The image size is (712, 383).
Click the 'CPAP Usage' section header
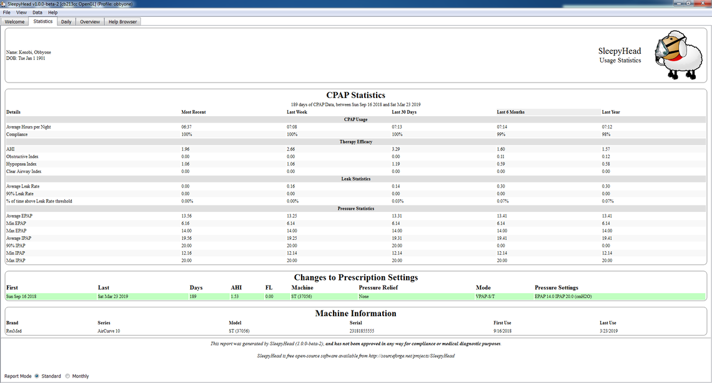point(355,119)
